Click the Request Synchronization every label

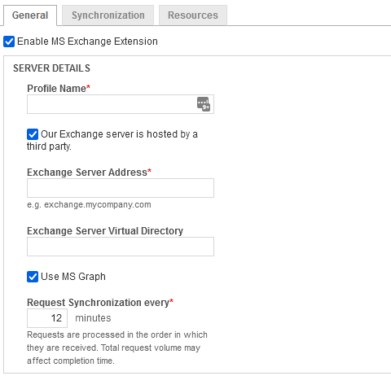(x=98, y=303)
